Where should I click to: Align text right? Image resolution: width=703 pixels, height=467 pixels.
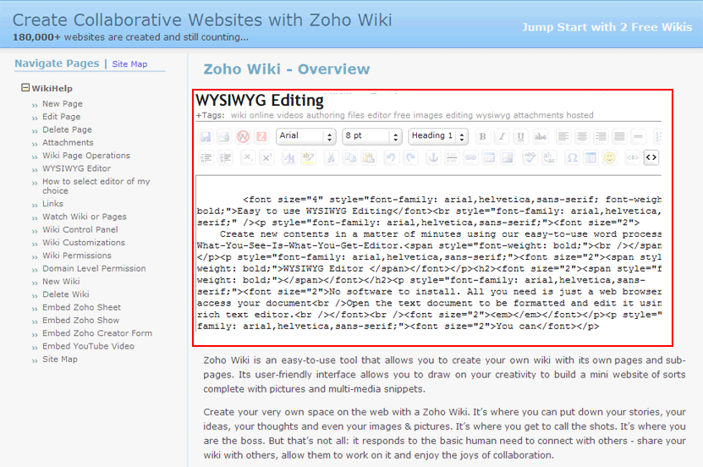(601, 136)
